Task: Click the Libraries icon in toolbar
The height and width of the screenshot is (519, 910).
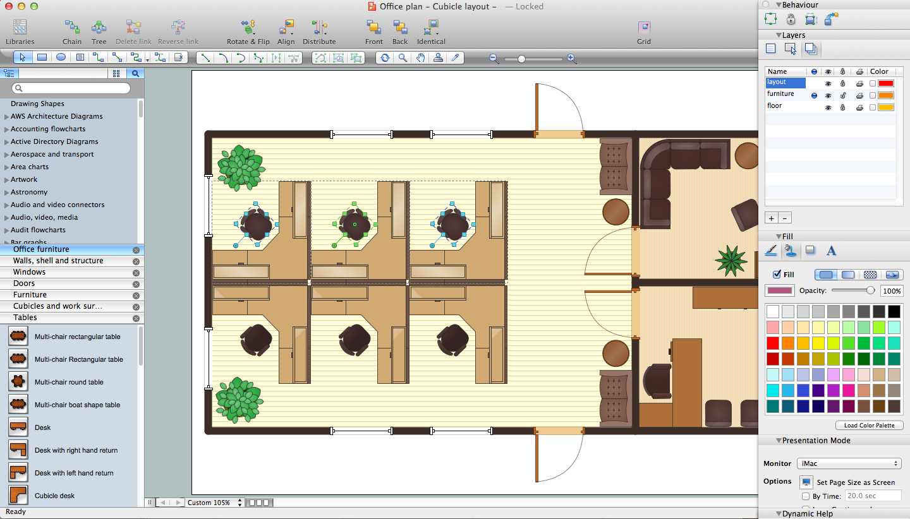Action: click(x=20, y=28)
